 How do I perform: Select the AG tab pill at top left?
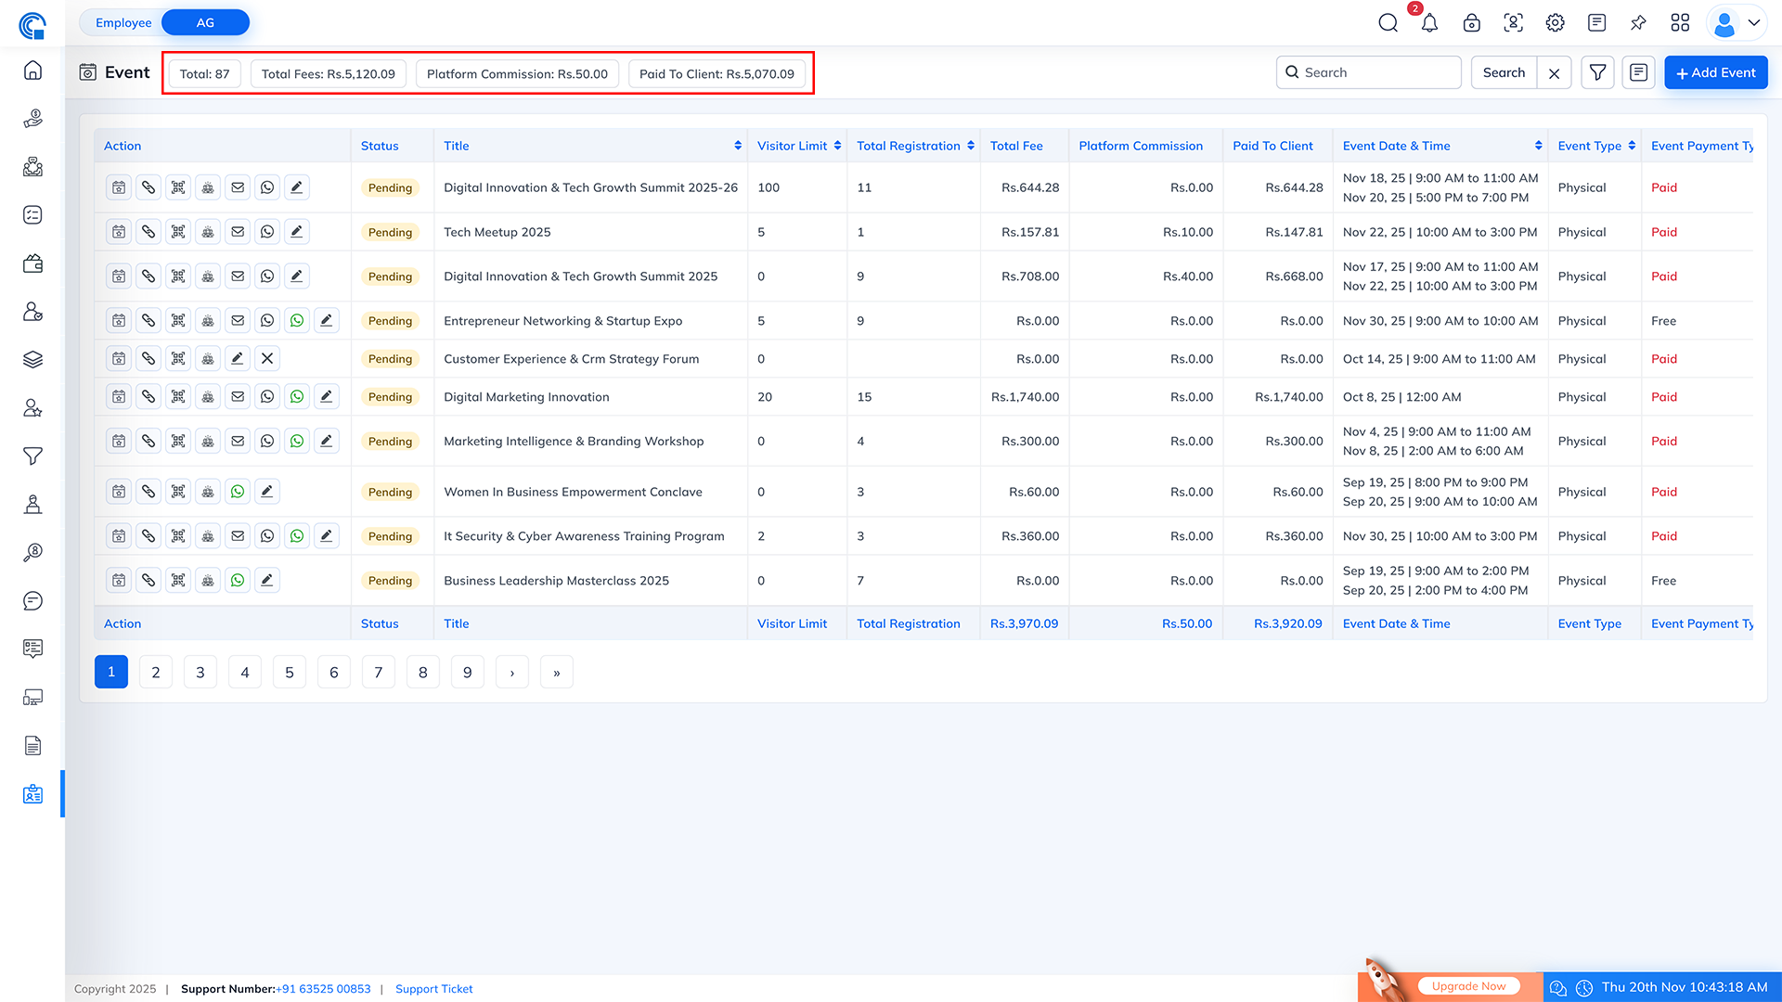(204, 21)
